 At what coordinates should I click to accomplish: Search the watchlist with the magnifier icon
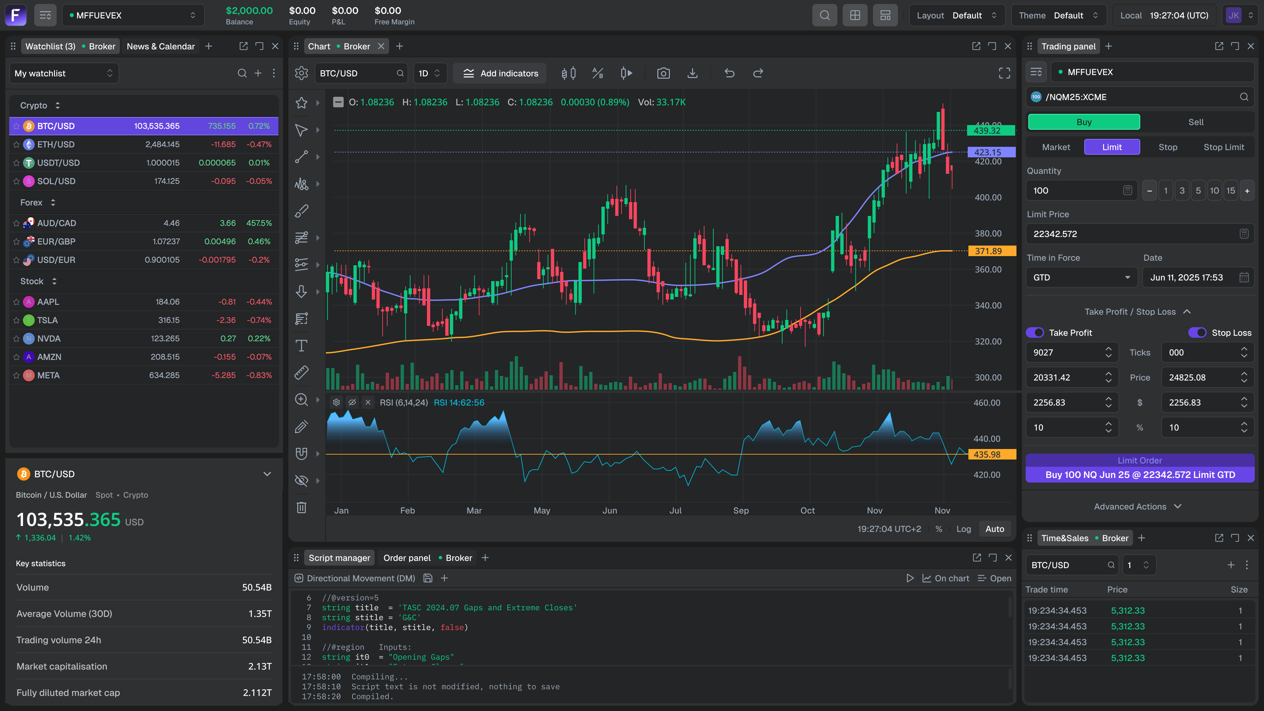[x=242, y=73]
